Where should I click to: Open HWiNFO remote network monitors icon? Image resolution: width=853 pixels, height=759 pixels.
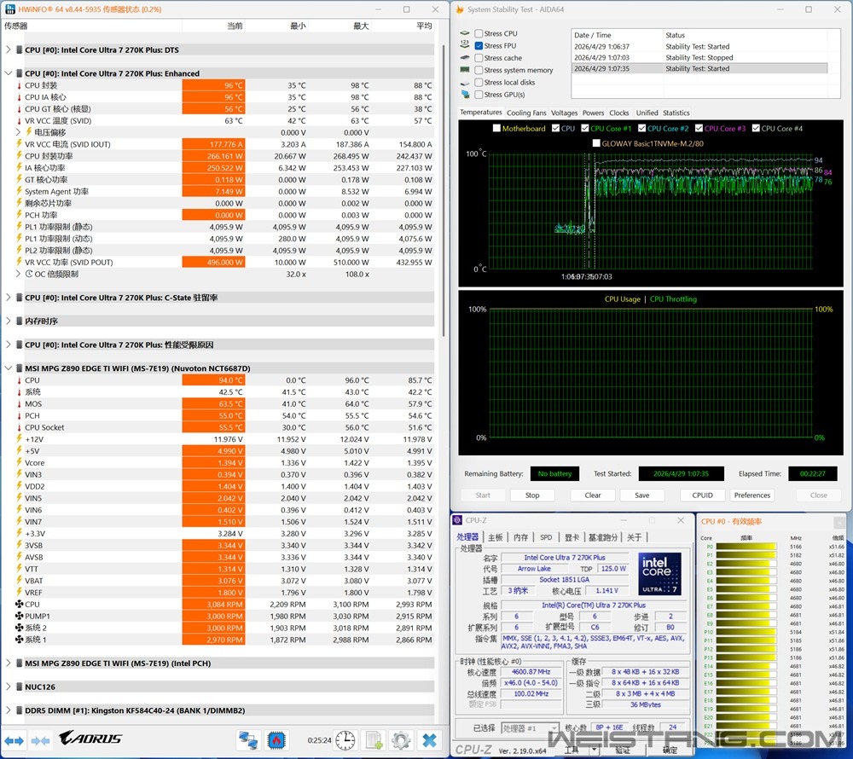click(x=248, y=740)
